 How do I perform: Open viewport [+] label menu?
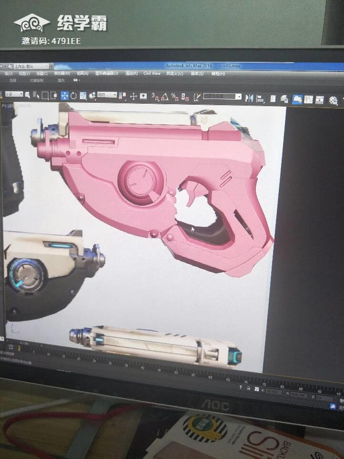(x=4, y=105)
